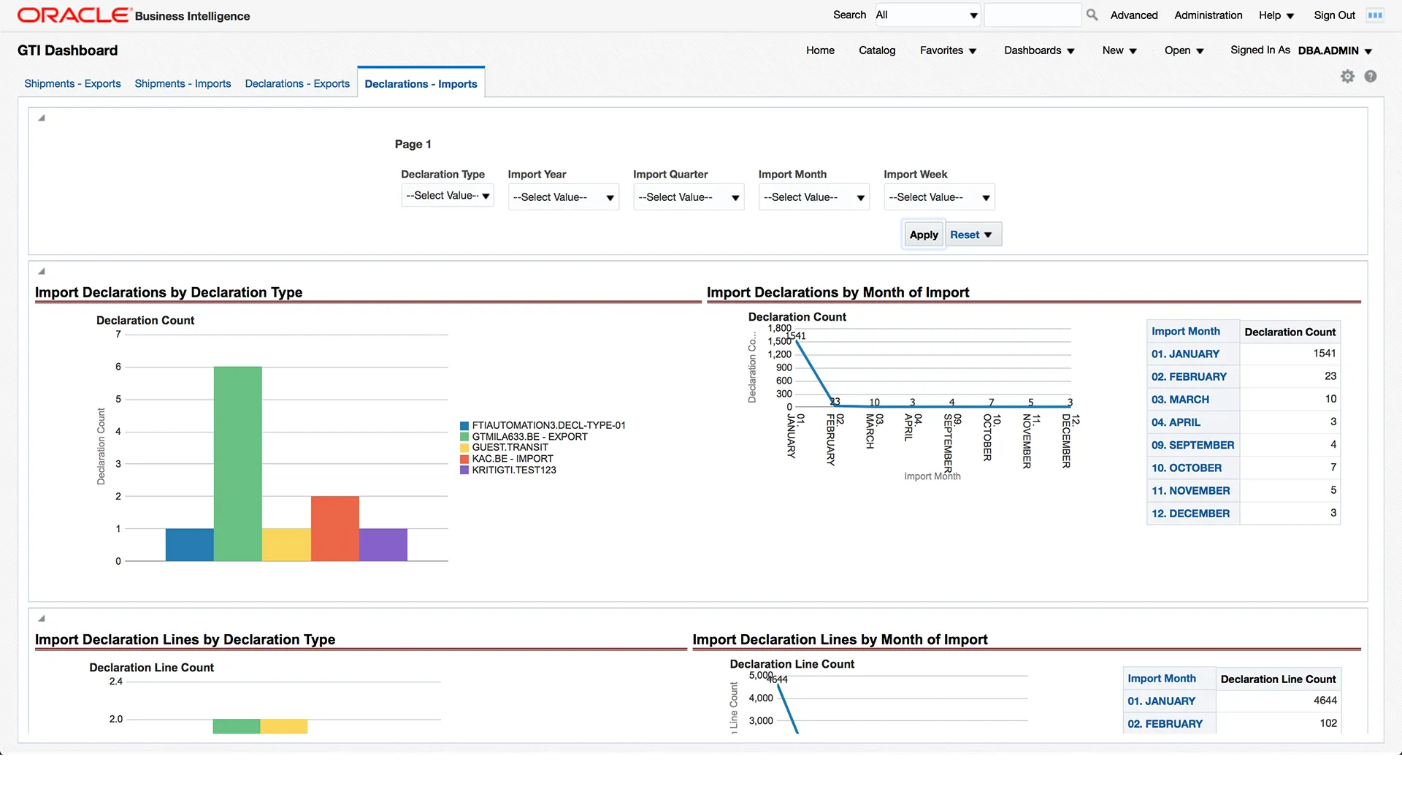The height and width of the screenshot is (789, 1402).
Task: Open the Import Month dropdown
Action: pyautogui.click(x=813, y=197)
